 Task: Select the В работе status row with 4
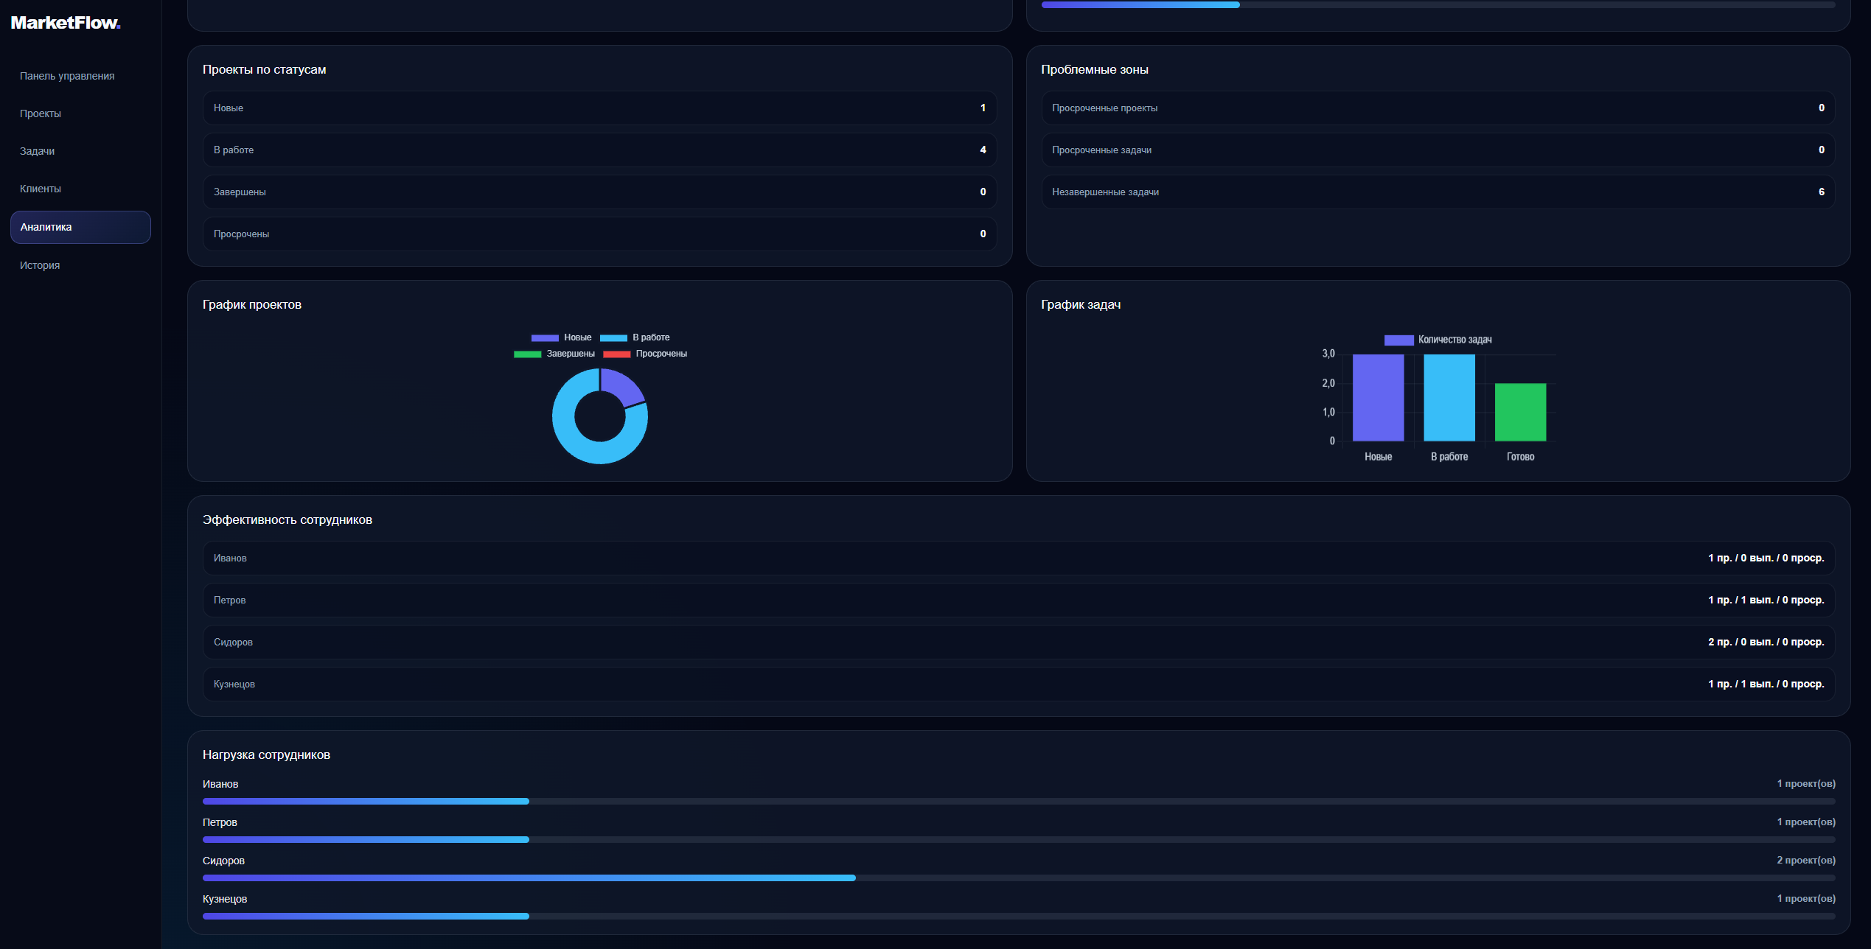[x=599, y=150]
